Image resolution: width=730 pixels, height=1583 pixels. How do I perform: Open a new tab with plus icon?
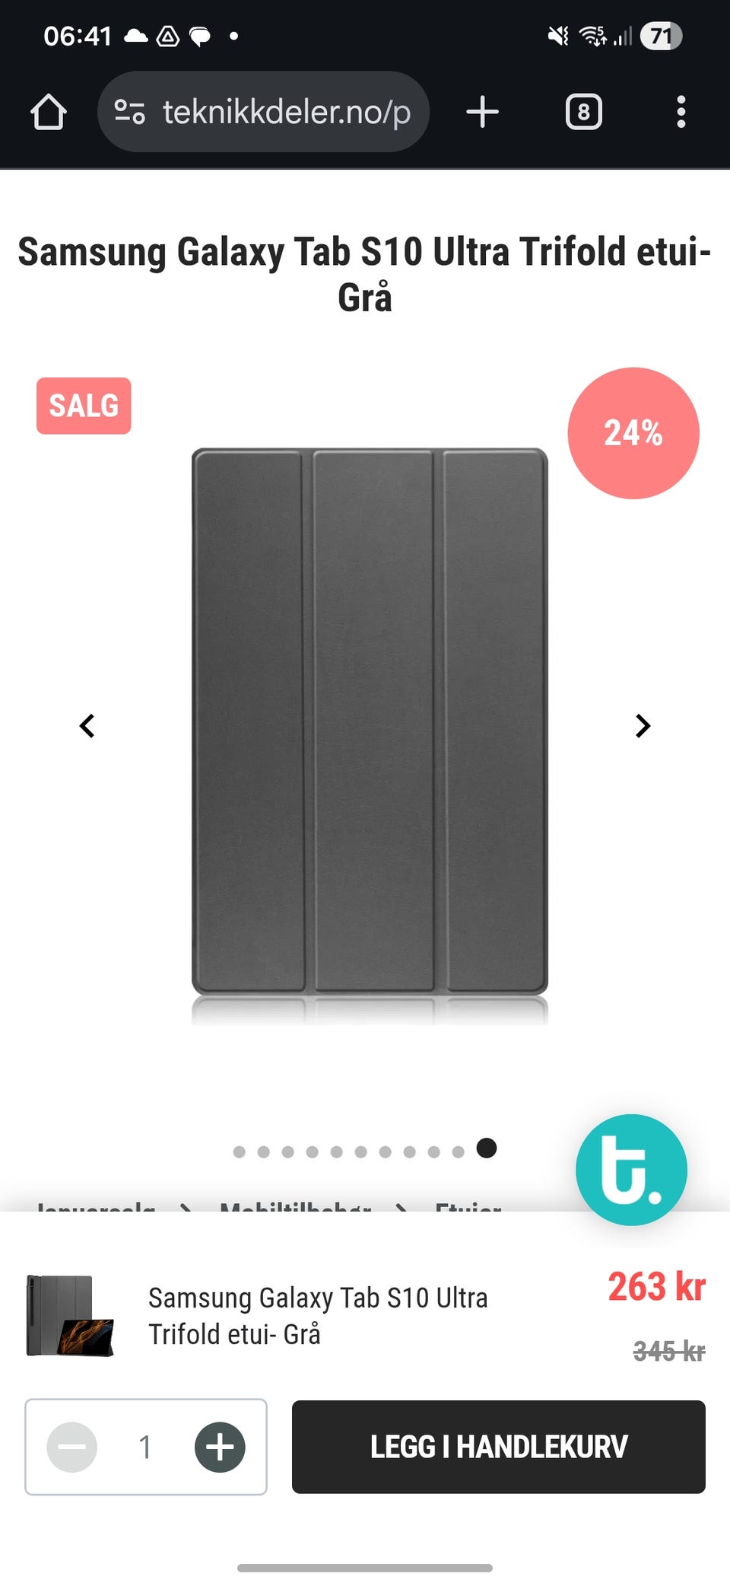(x=482, y=112)
